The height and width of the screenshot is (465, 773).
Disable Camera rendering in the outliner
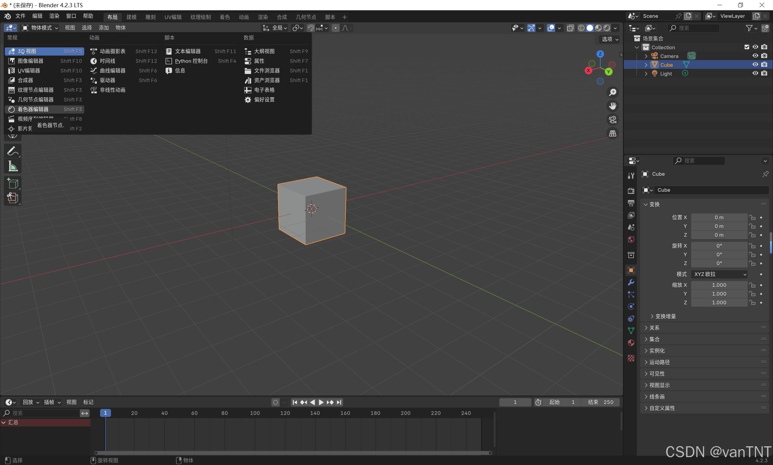764,56
